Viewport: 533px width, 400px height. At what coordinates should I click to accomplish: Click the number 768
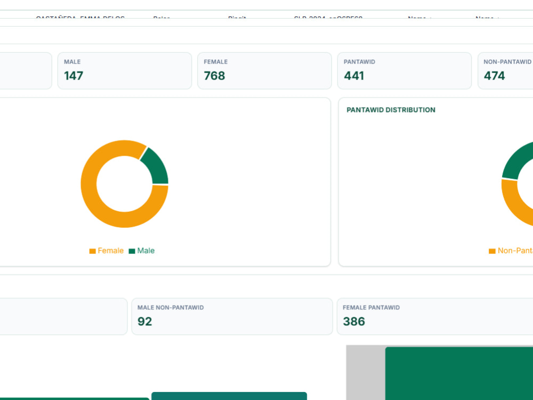[x=214, y=76]
